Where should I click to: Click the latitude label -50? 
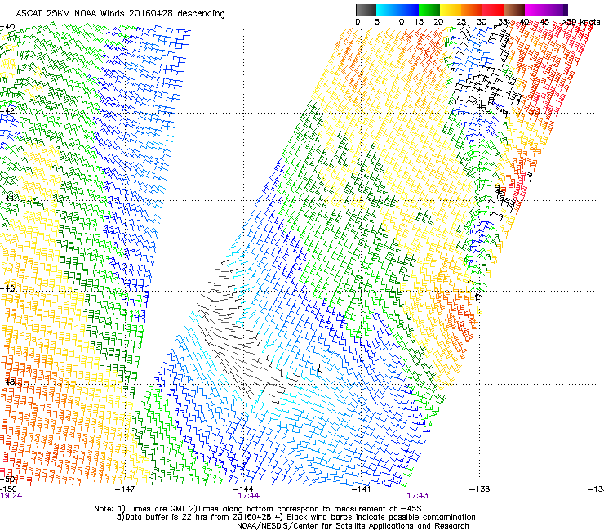(x=7, y=479)
